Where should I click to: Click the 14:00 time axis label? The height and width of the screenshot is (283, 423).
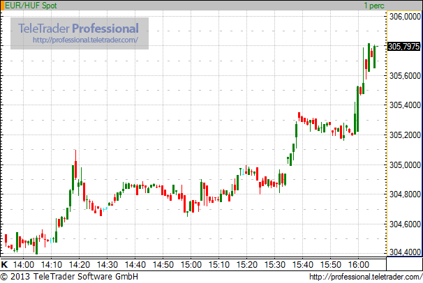coord(24,265)
